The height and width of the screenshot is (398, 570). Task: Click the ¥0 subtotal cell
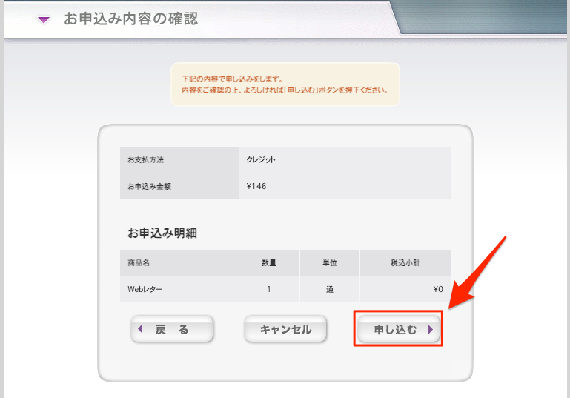coord(405,289)
